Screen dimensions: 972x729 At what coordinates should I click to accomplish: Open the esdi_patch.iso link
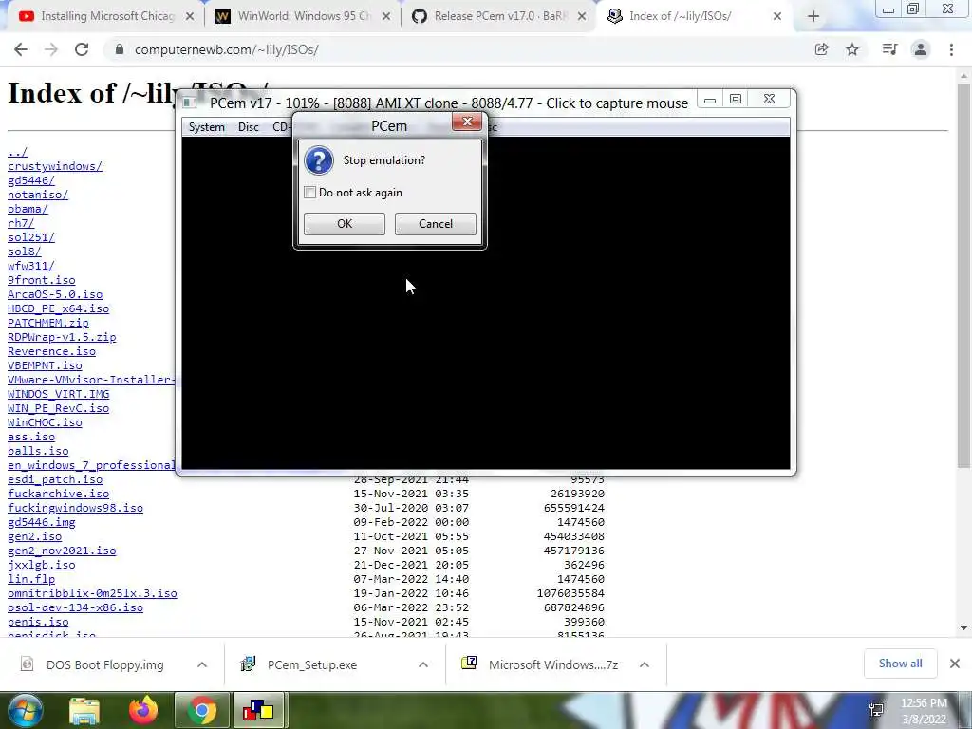coord(54,479)
